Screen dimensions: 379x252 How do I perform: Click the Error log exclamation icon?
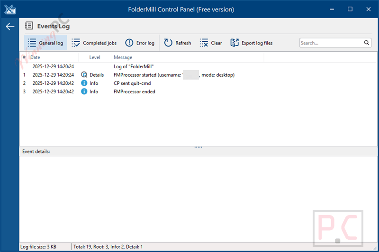tap(129, 43)
